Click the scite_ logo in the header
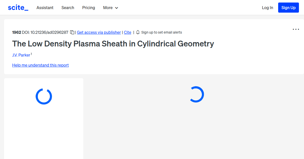This screenshot has height=159, width=304. click(18, 7)
